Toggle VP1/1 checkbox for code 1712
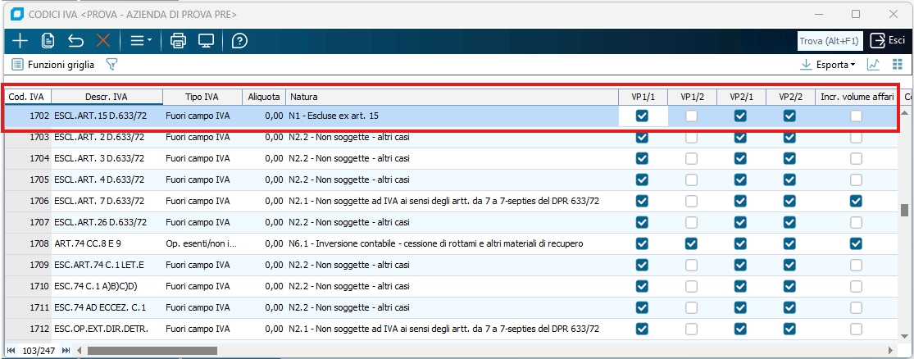Screen dimensions: 914x359 [x=643, y=329]
